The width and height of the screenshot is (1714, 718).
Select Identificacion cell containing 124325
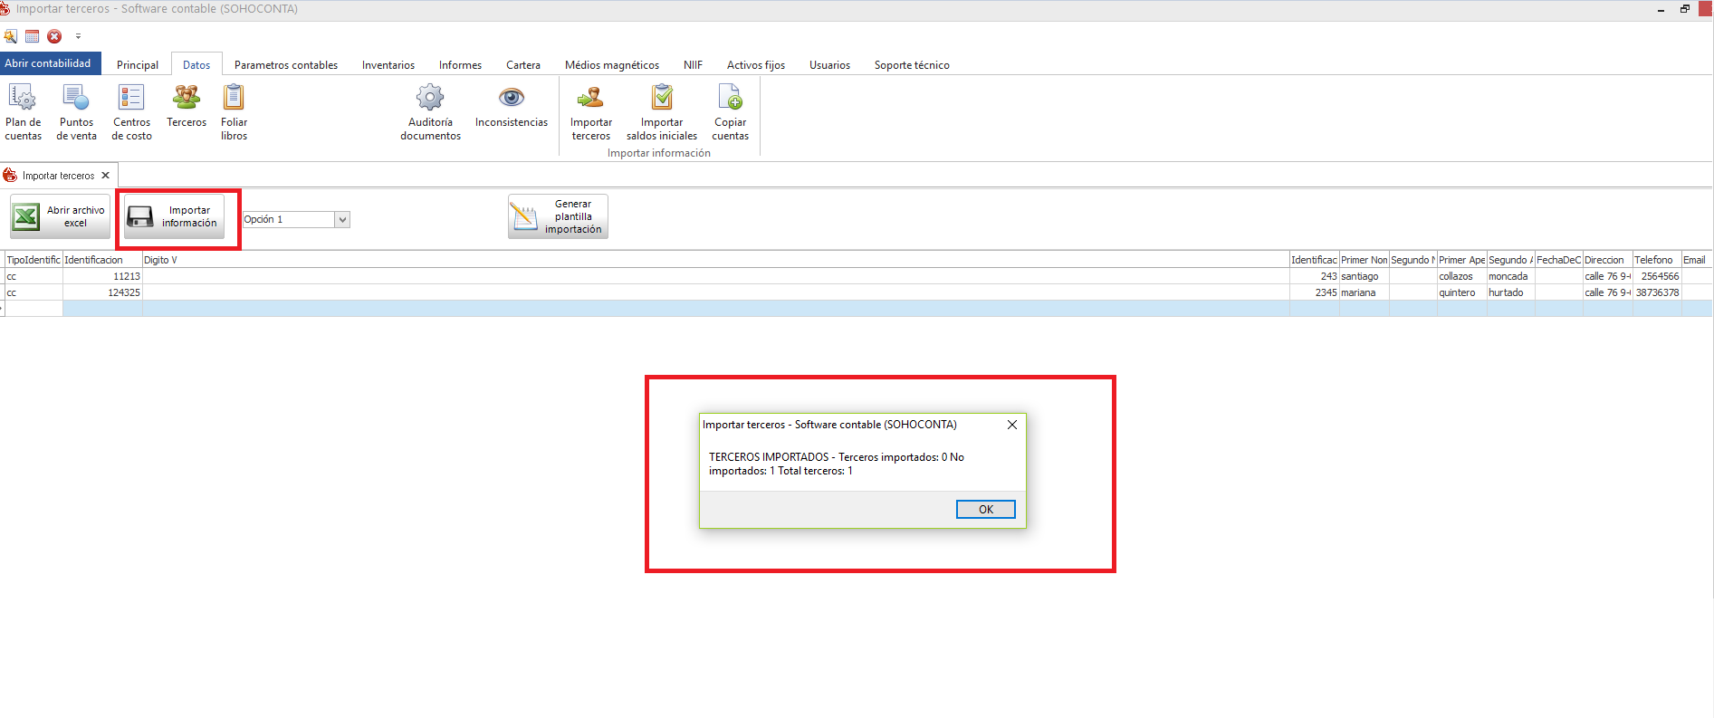click(x=102, y=292)
